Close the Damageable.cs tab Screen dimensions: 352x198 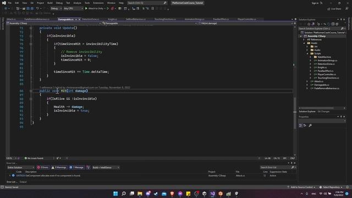79,20
